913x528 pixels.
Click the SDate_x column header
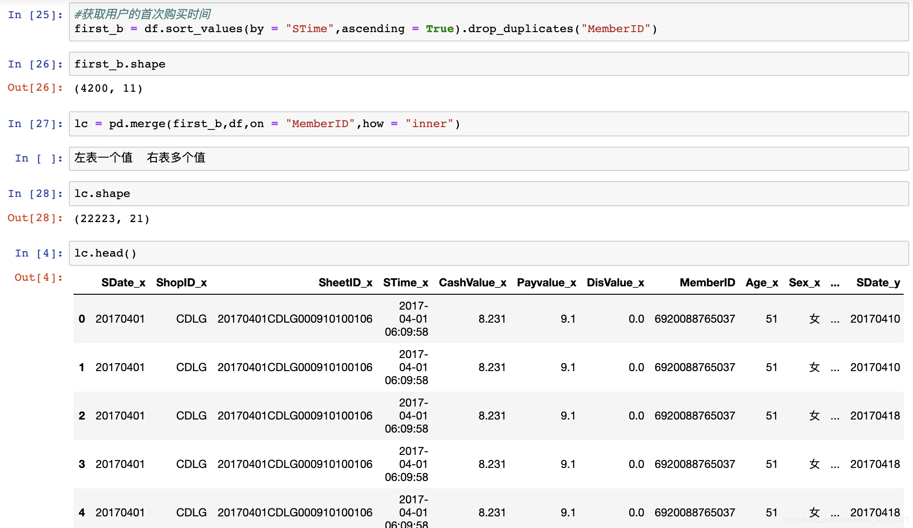[x=123, y=283]
